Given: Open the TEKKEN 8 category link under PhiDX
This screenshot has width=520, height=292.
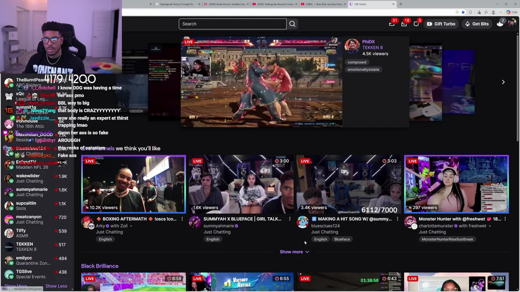Looking at the screenshot, I should [x=372, y=47].
